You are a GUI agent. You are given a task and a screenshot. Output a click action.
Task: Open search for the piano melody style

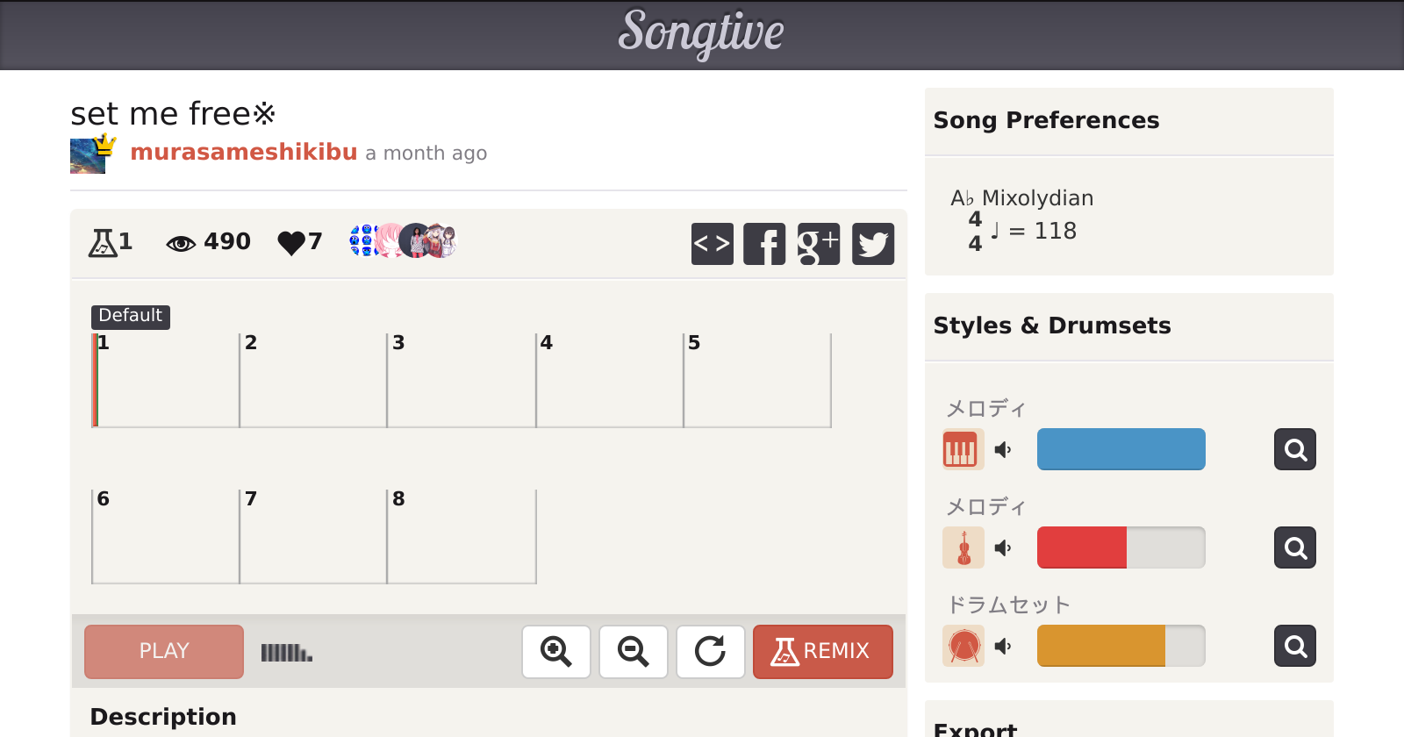[1295, 450]
